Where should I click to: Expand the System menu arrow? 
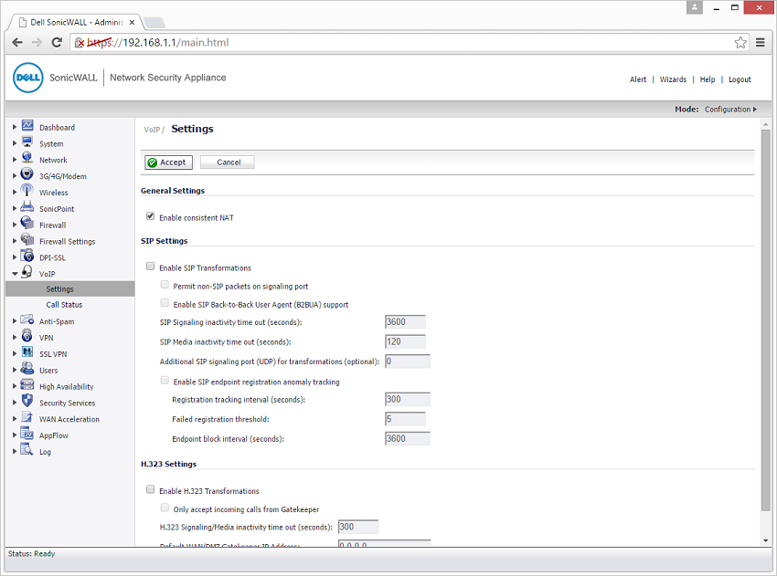point(15,143)
